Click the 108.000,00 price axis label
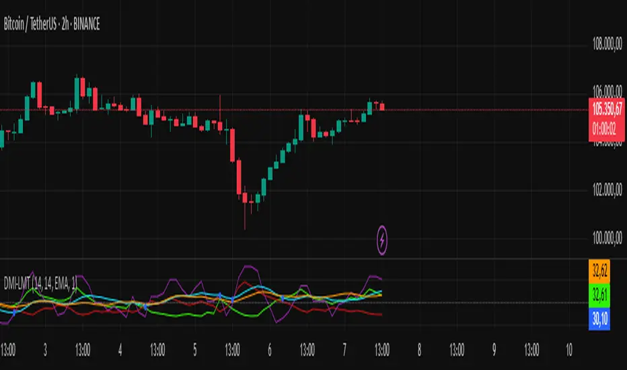Viewport: 627px width, 370px height. pos(607,43)
